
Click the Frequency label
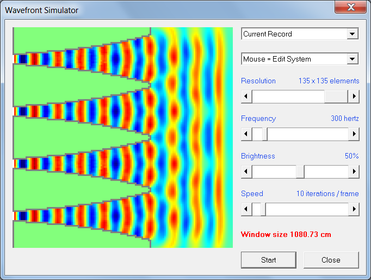click(258, 118)
